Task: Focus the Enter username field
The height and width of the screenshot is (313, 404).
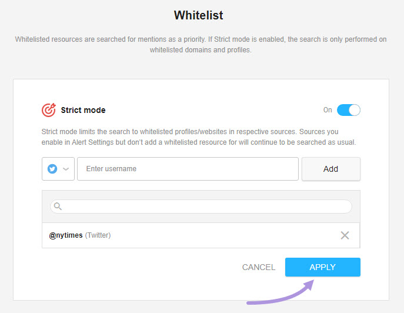Action: coord(188,169)
